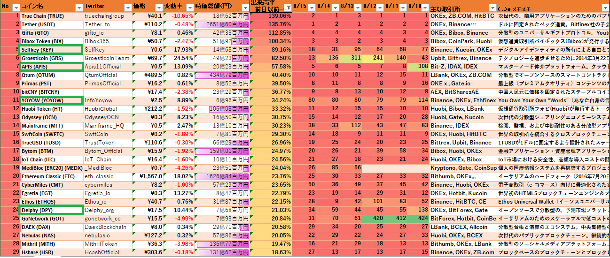Click the truechaingroup Twitter cell
The height and width of the screenshot is (258, 610).
point(108,16)
